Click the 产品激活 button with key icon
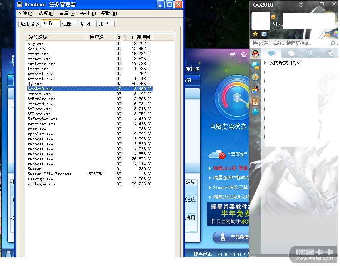Image resolution: width=340 pixels, height=266 pixels. pyautogui.click(x=231, y=237)
